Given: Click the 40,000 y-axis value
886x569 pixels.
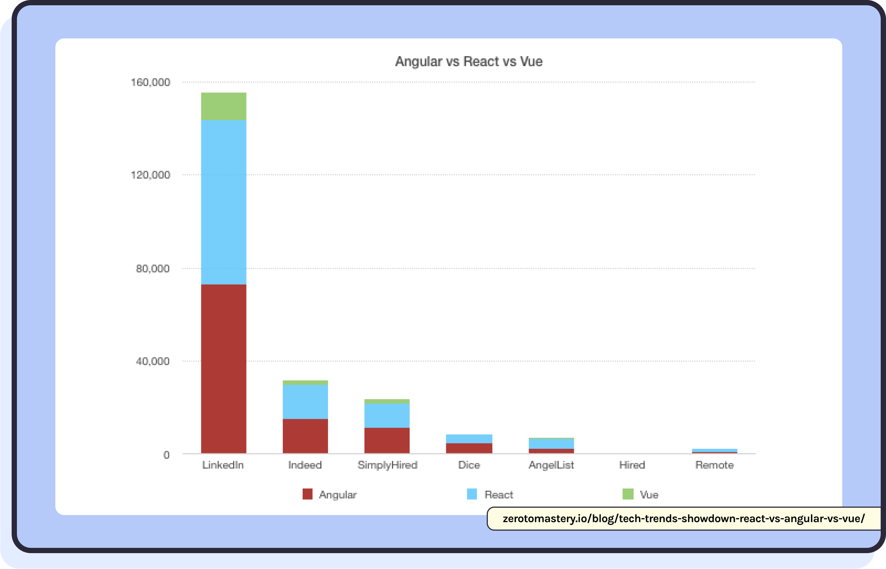Looking at the screenshot, I should pos(153,361).
